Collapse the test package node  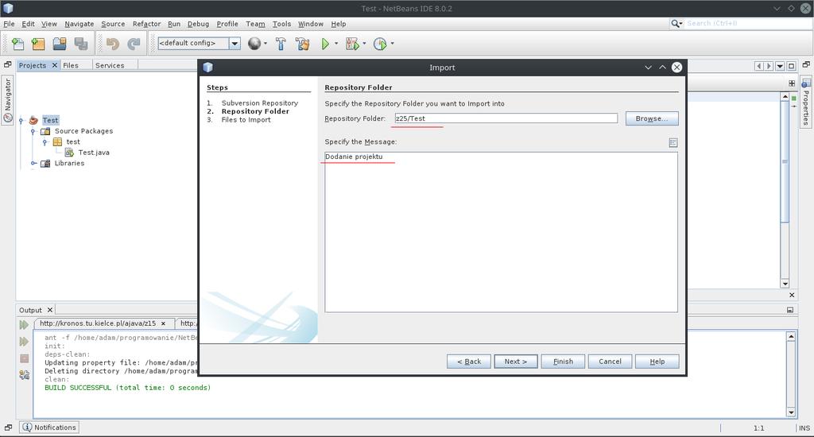pyautogui.click(x=45, y=141)
